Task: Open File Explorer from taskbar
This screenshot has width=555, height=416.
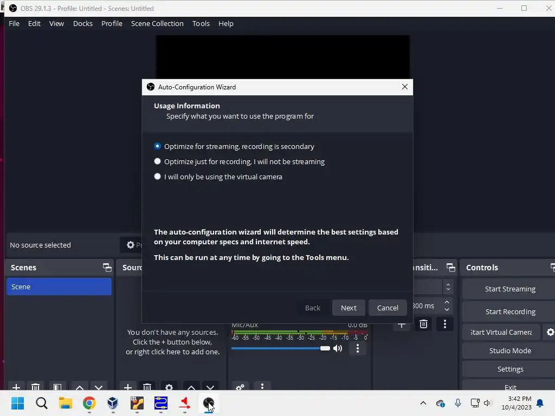Action: (65, 403)
